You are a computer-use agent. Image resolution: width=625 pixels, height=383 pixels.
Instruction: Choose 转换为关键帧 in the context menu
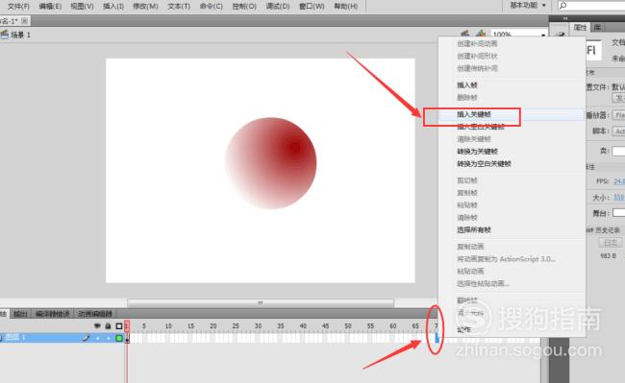pyautogui.click(x=477, y=152)
